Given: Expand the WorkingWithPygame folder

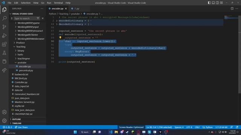Looking at the screenshot, I should coord(29,23).
